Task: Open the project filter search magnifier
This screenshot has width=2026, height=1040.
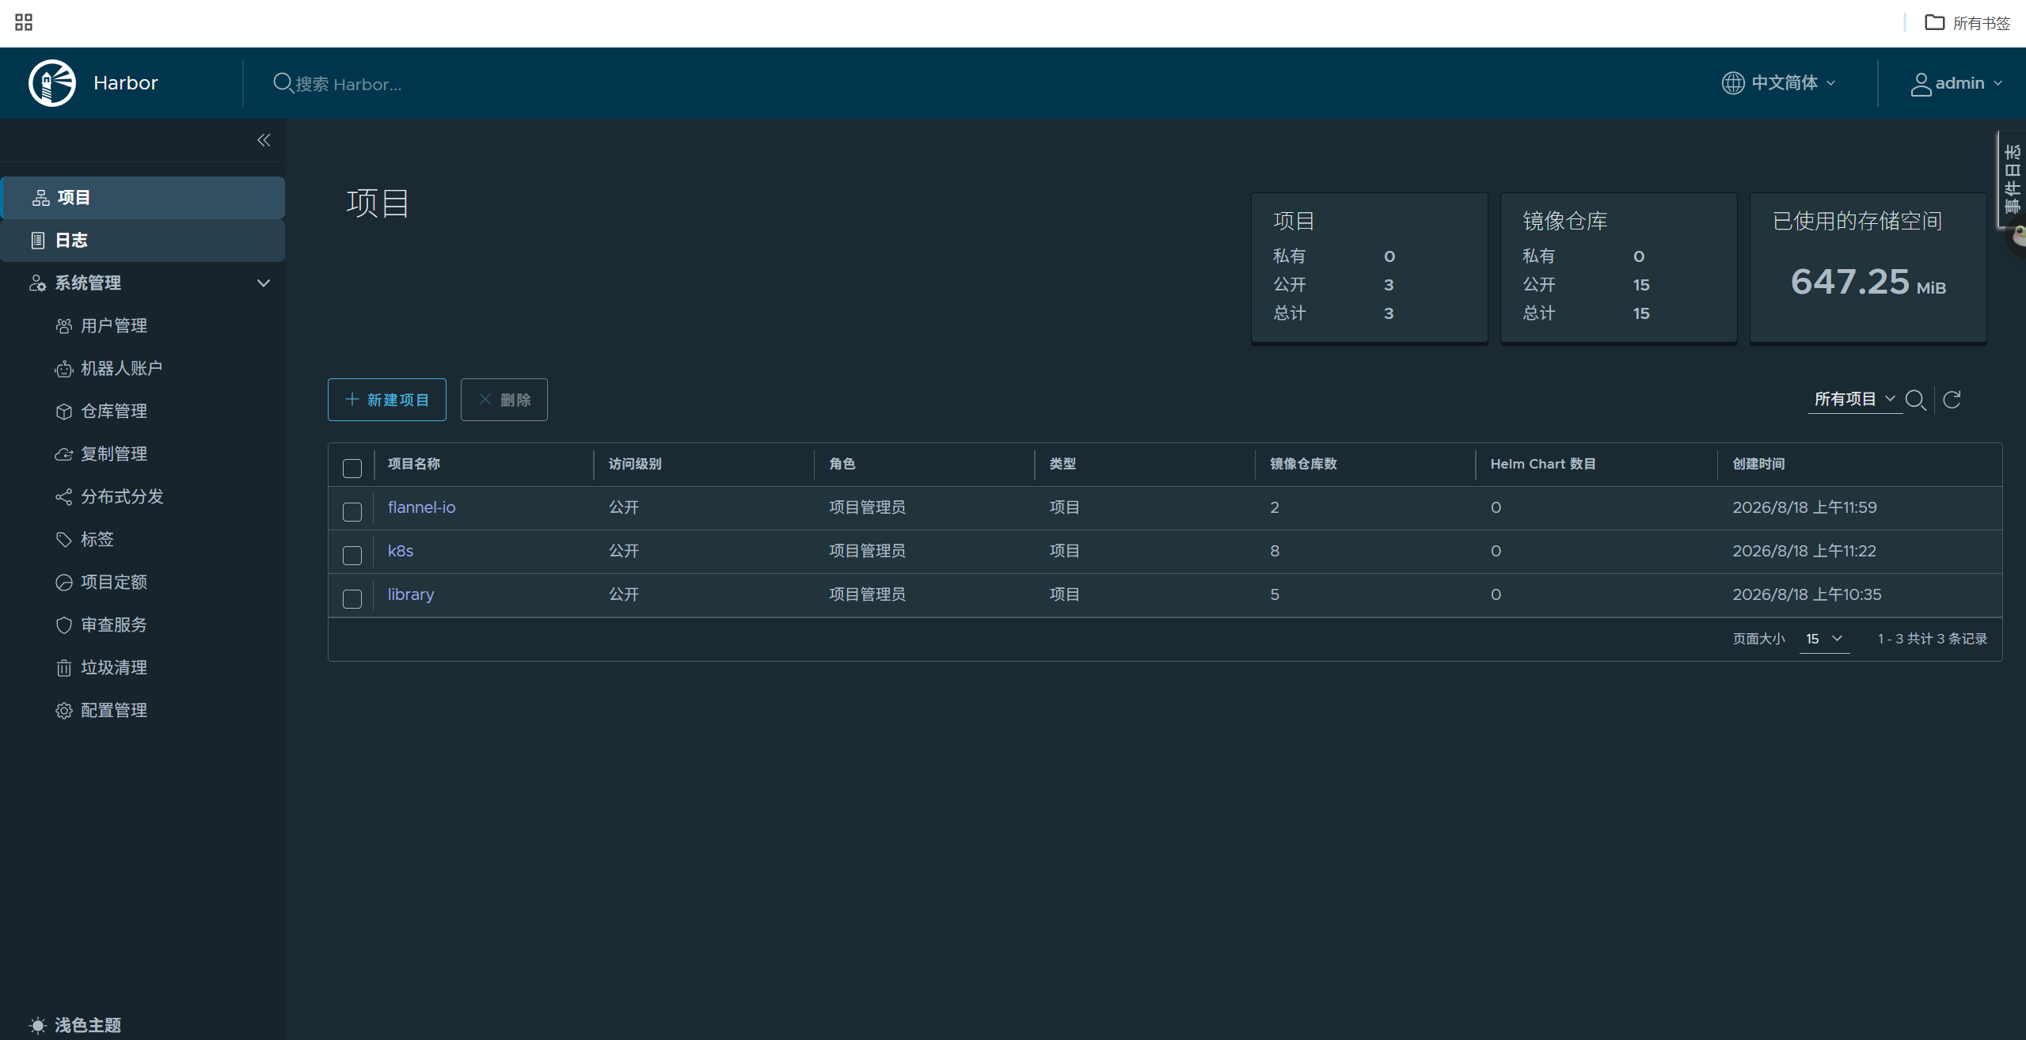Action: coord(1916,400)
